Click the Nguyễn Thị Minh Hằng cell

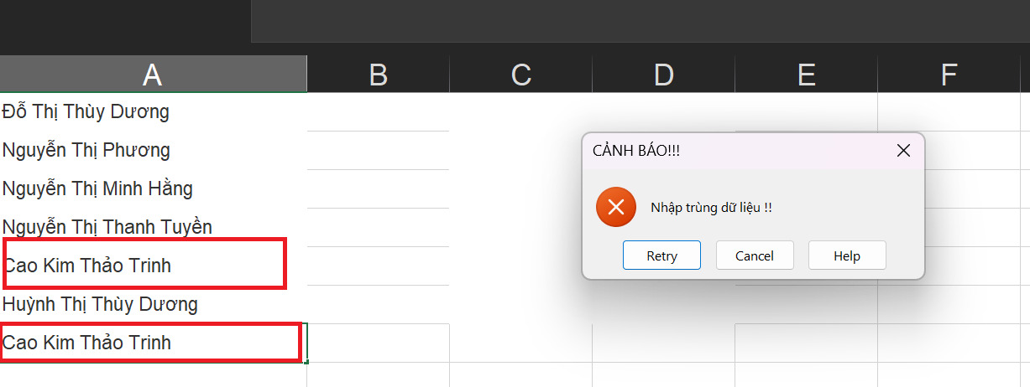tap(97, 189)
